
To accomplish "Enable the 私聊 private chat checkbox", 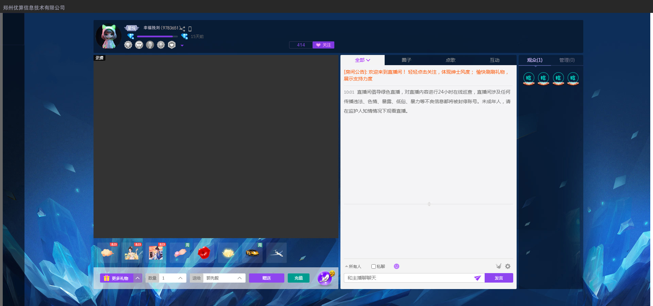I will (x=373, y=266).
